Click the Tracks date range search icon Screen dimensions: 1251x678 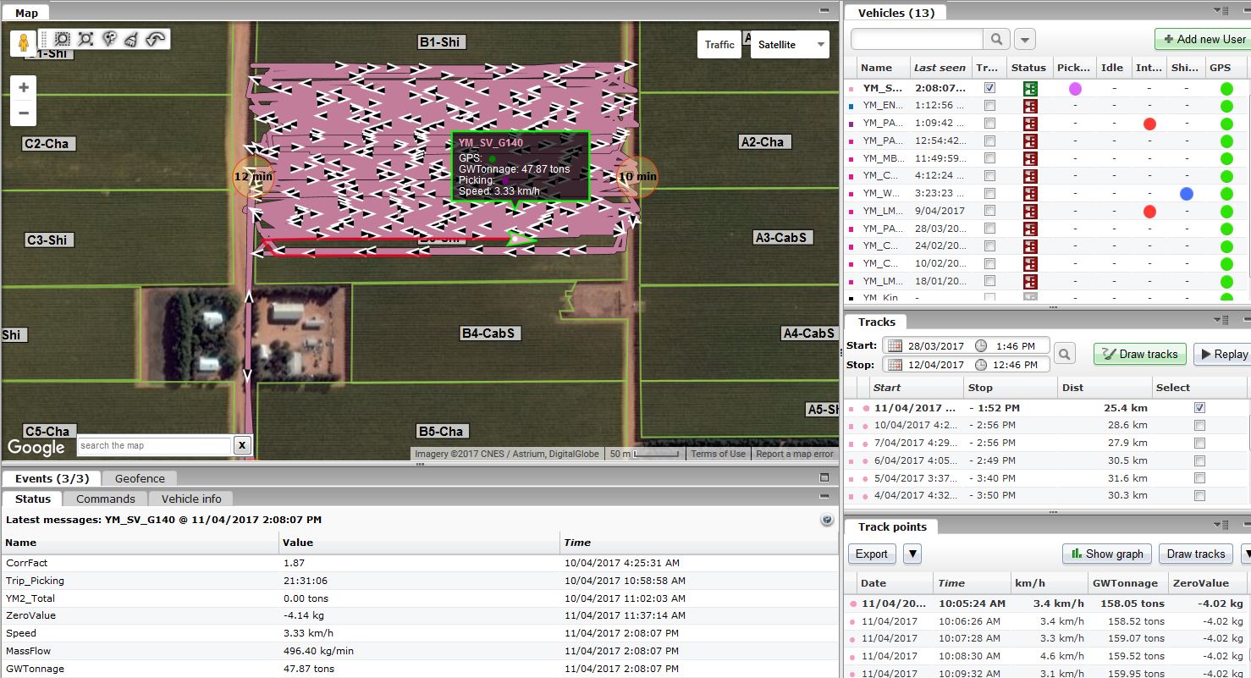click(x=1064, y=354)
